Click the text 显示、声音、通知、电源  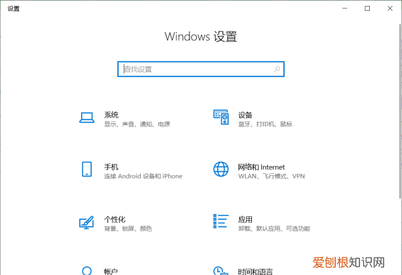click(137, 124)
